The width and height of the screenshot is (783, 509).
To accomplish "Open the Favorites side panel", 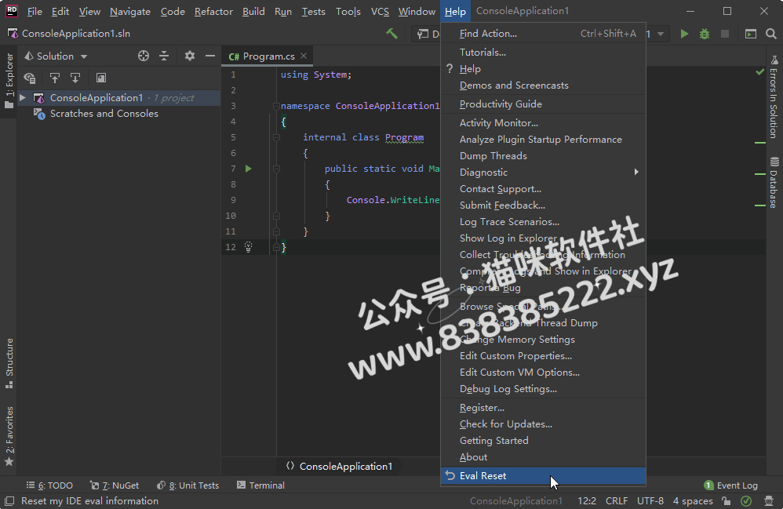I will coord(9,436).
